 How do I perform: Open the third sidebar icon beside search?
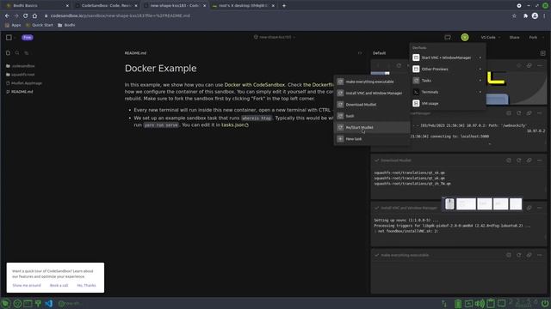(x=27, y=53)
